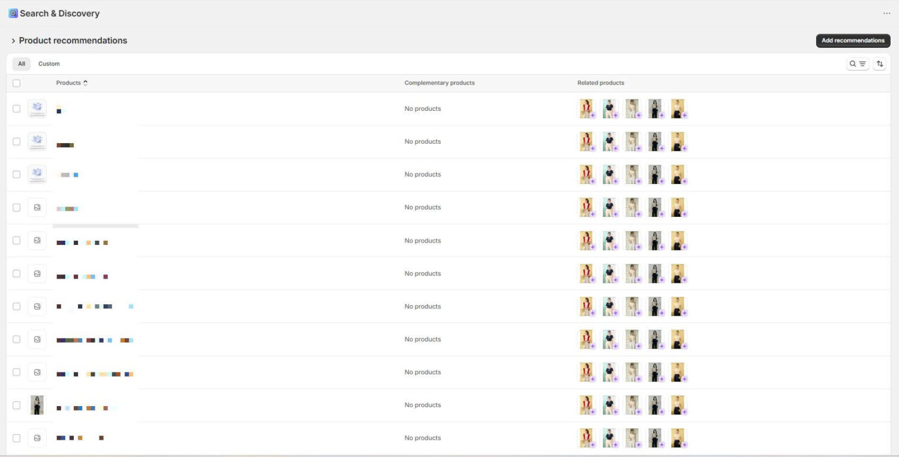
Task: Click the Add recommendations button
Action: 852,40
